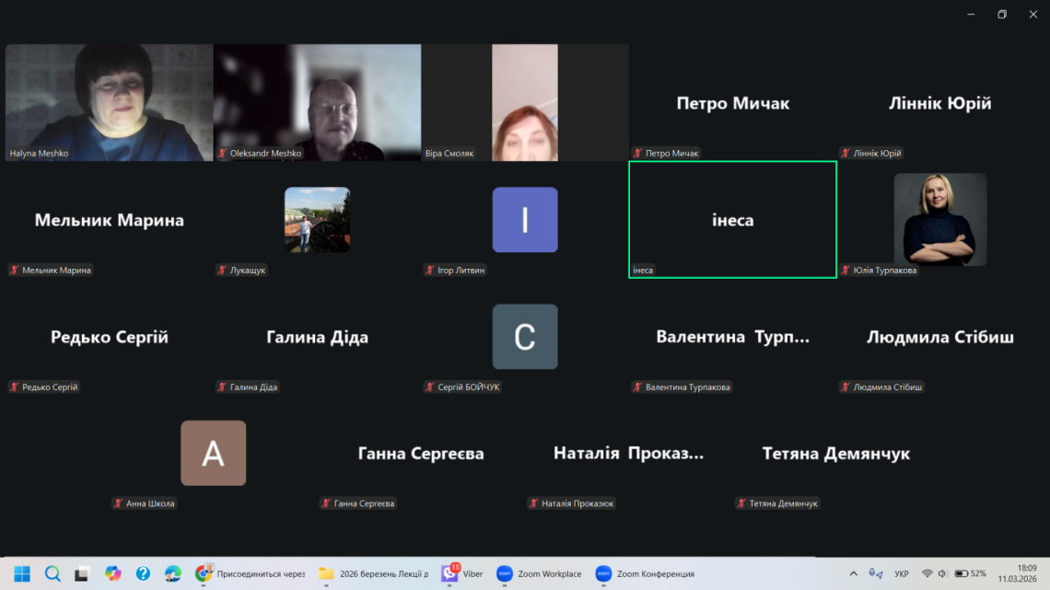
Task: Click muted mic icon beside Юлія Турпакова
Action: 846,271
